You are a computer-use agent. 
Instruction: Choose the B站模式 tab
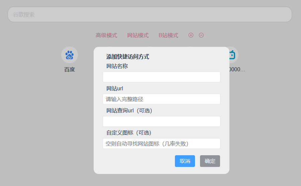(168, 35)
